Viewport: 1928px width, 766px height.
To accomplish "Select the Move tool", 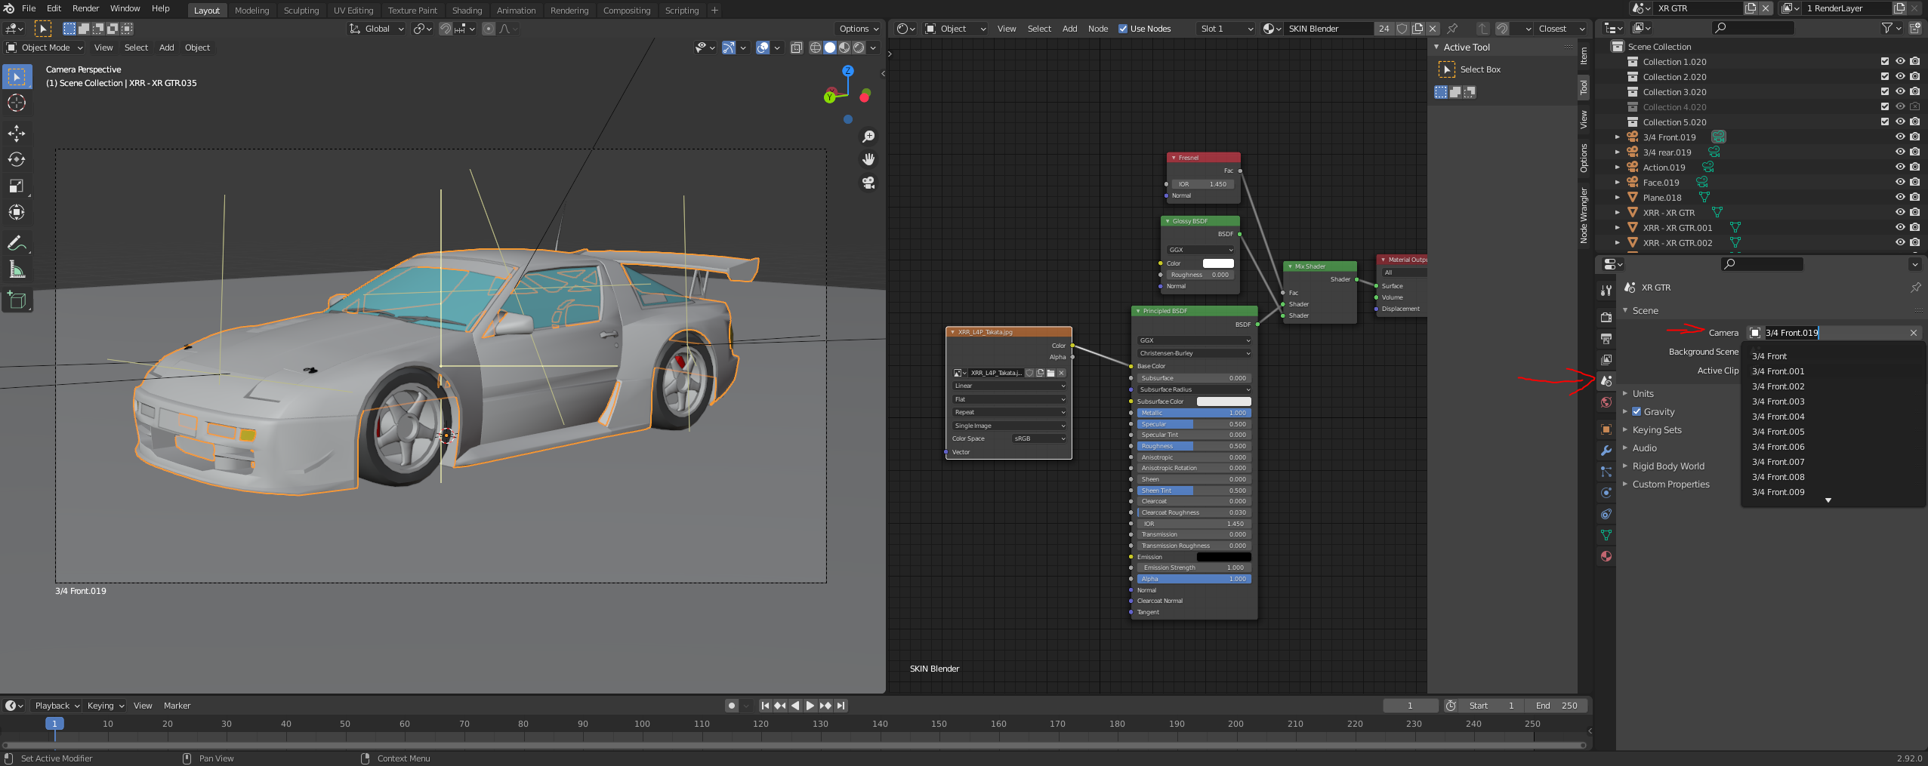I will coord(17,134).
